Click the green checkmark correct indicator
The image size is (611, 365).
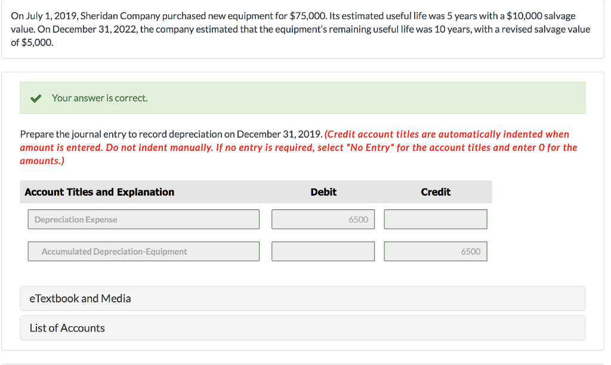point(35,98)
